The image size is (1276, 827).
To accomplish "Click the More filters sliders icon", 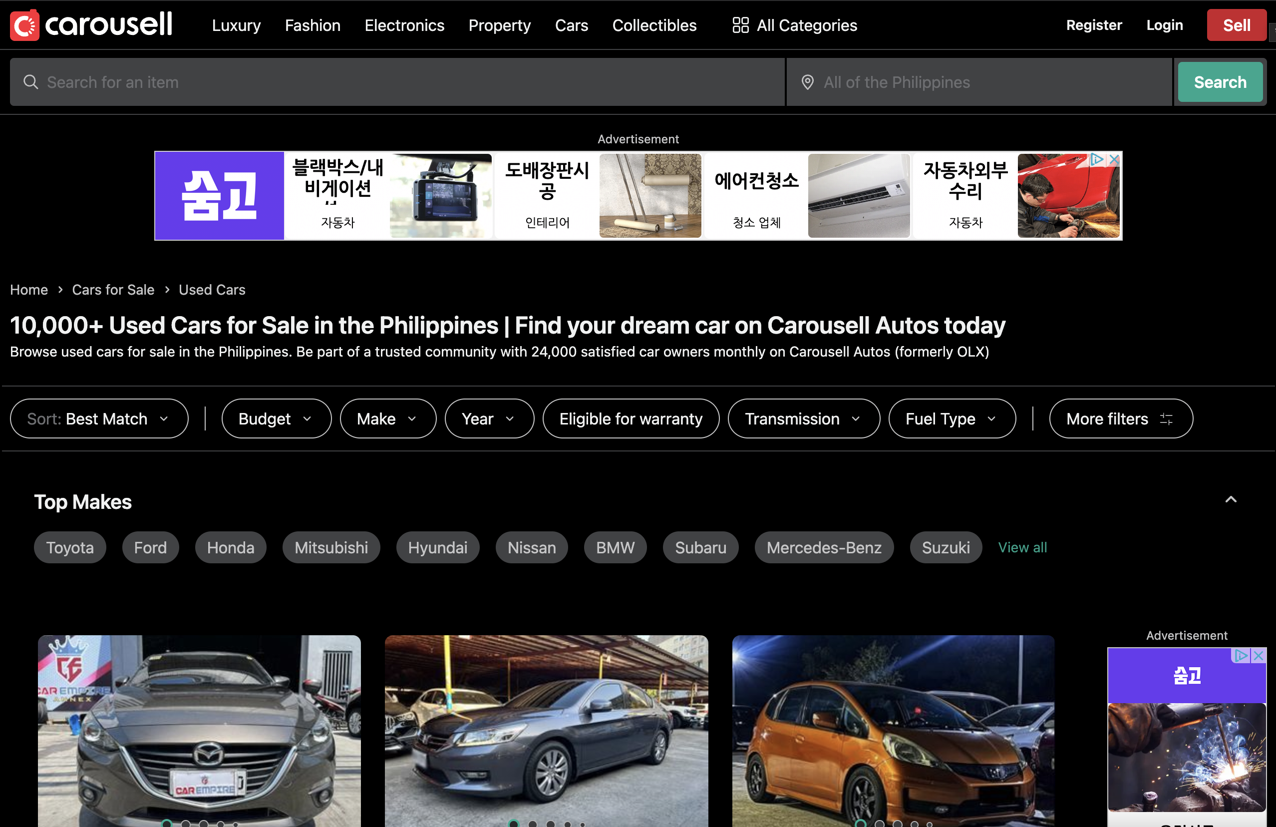I will (x=1166, y=419).
